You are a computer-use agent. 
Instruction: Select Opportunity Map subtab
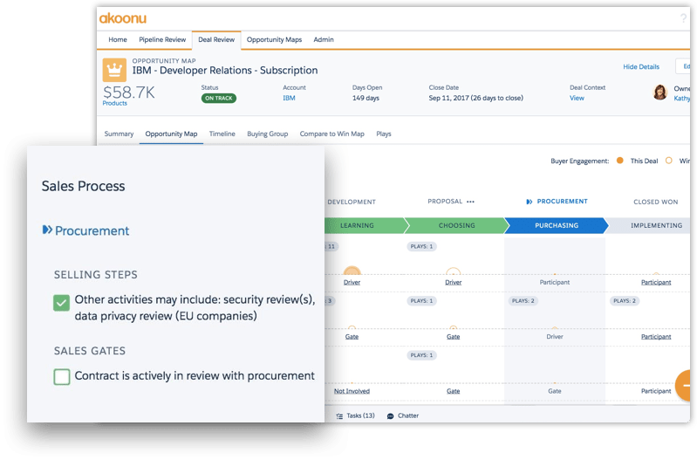171,134
